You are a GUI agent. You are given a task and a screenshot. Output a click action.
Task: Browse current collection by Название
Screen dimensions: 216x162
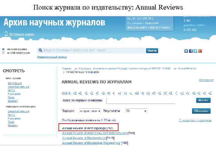[x=14, y=118]
